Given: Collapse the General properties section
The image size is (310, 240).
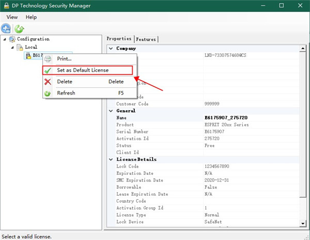Looking at the screenshot, I should tap(110, 111).
